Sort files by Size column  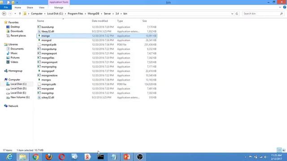point(144,21)
